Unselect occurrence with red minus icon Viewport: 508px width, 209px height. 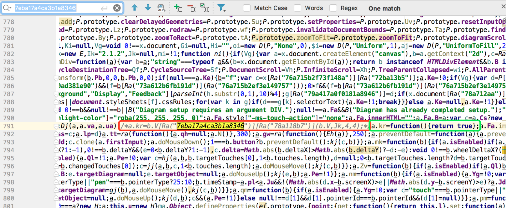tap(191, 8)
